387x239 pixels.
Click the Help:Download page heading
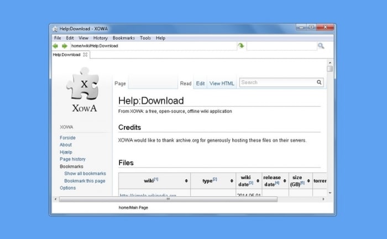(151, 101)
